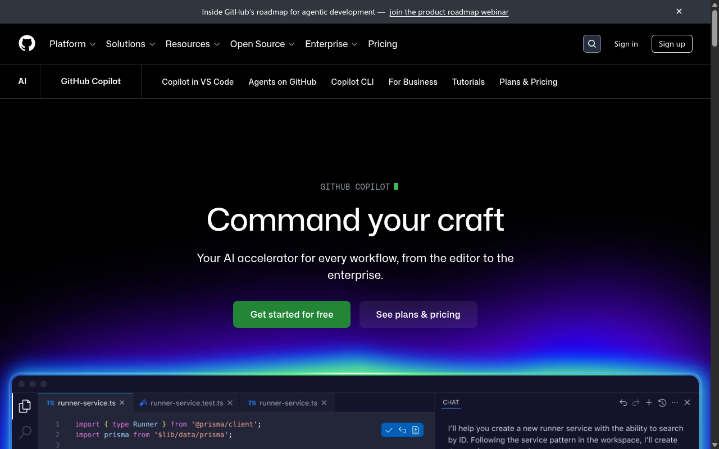Open the Explorer icon in the editor sidebar
719x449 pixels.
click(x=25, y=406)
